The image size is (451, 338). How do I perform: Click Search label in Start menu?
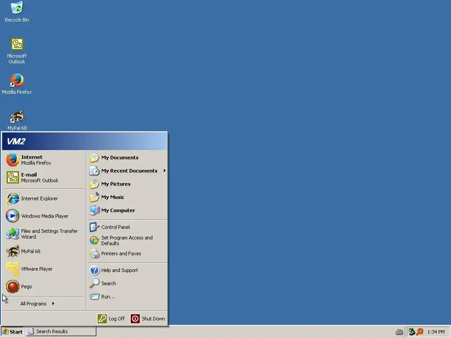coord(109,283)
